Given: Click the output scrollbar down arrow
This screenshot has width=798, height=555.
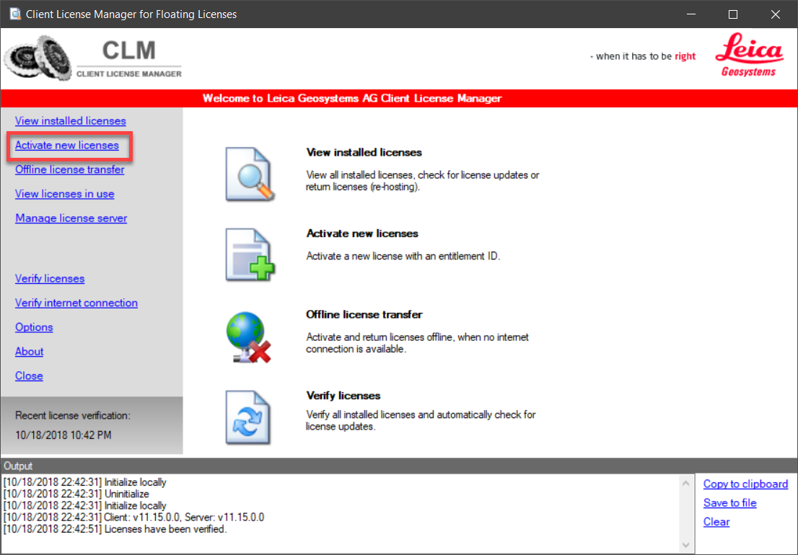Looking at the screenshot, I should 686,546.
